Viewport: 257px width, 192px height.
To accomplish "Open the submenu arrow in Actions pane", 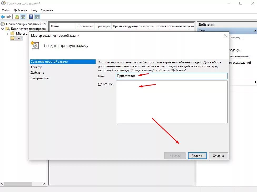I will tap(255, 82).
